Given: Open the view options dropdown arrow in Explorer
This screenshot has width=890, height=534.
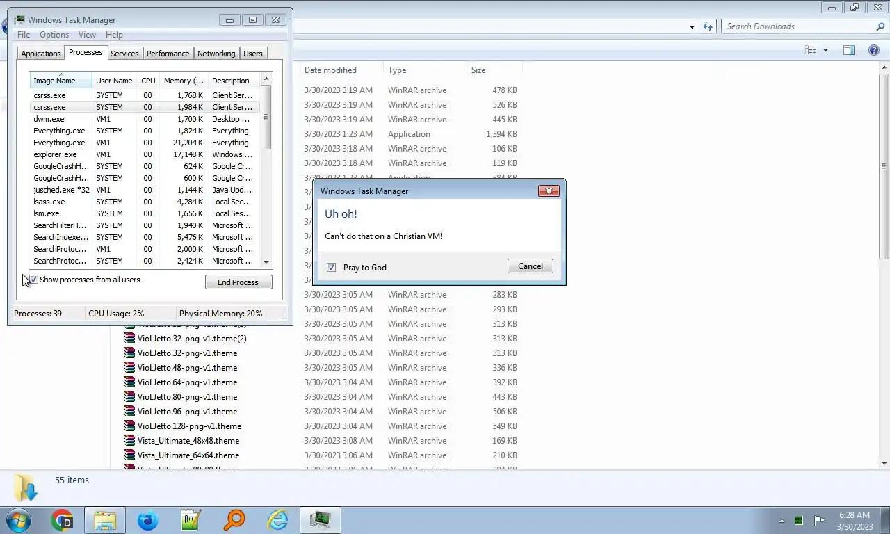Looking at the screenshot, I should (x=826, y=50).
